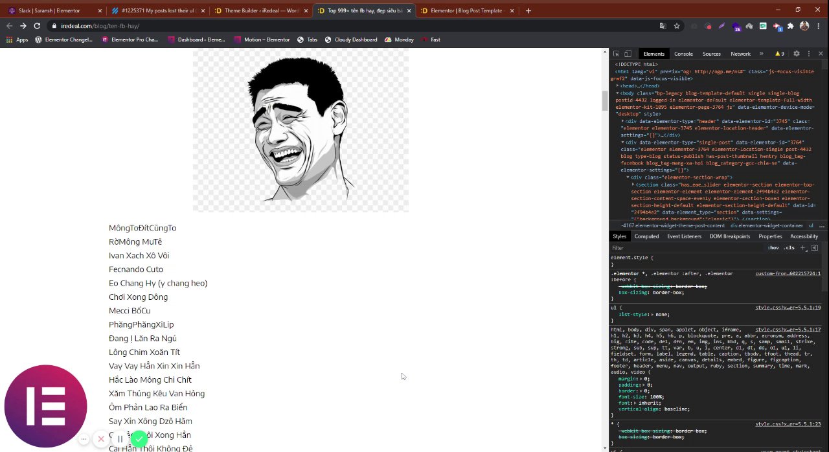Toggle the .cls classes button
Image resolution: width=829 pixels, height=452 pixels.
[x=789, y=247]
